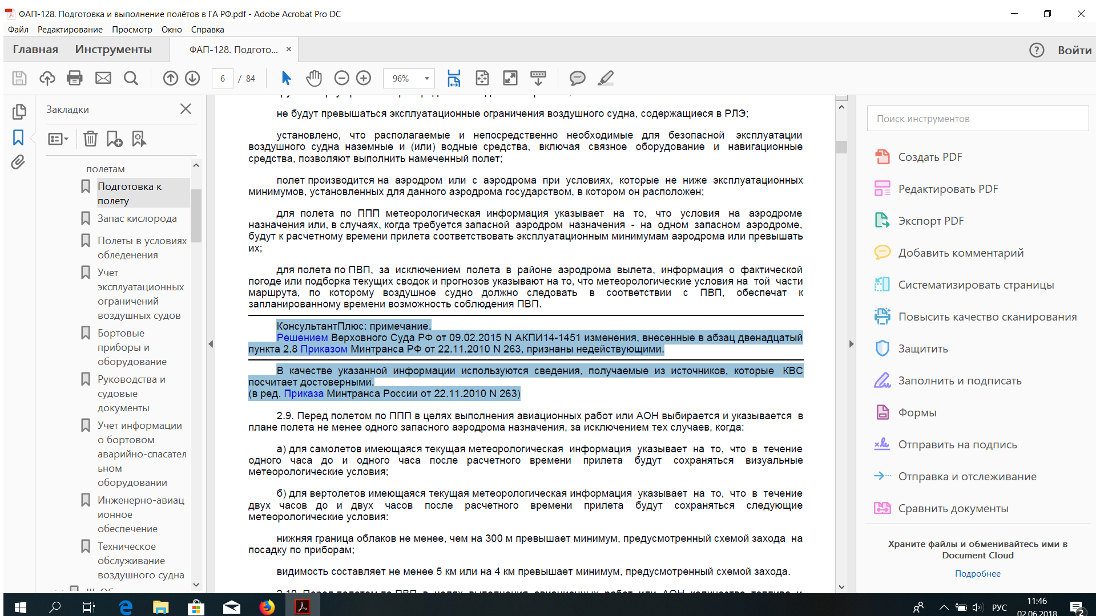Zoom out with the minus icon

pyautogui.click(x=341, y=78)
